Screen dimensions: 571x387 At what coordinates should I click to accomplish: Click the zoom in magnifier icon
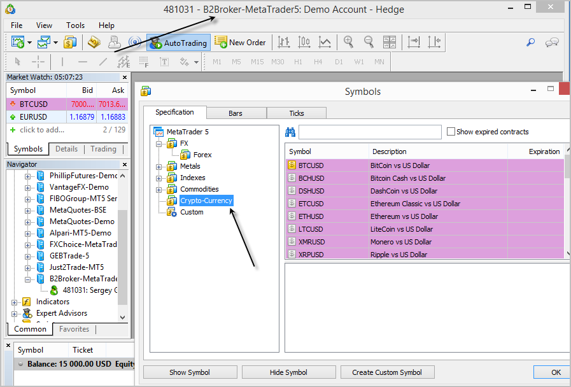348,42
